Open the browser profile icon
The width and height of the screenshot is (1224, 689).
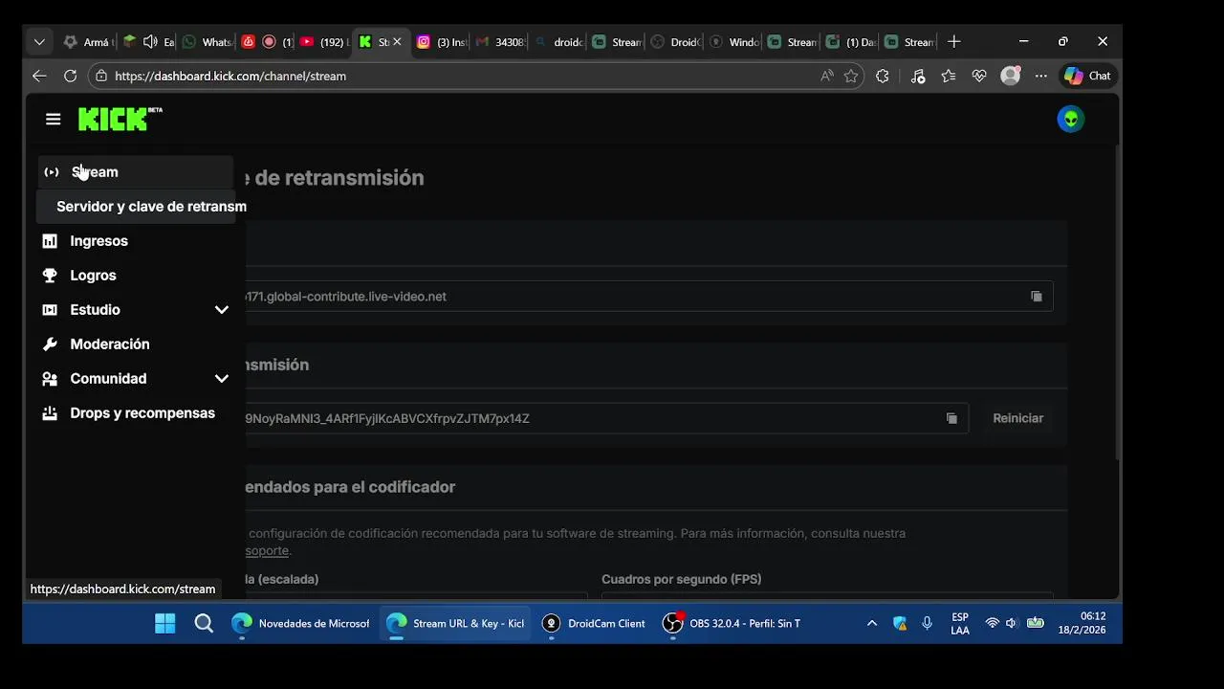click(x=1011, y=76)
